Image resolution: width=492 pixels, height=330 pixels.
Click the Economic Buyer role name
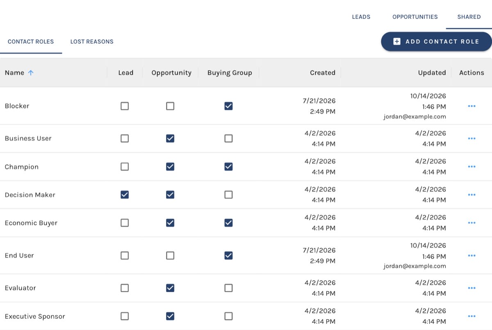click(x=31, y=223)
